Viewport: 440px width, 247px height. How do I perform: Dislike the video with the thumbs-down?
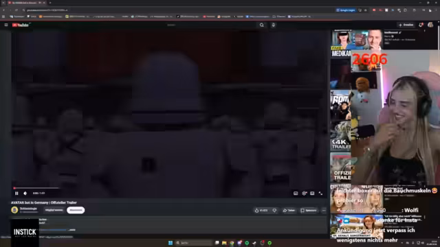[274, 211]
